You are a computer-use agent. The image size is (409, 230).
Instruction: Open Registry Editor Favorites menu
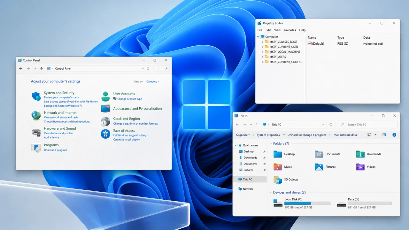point(290,30)
